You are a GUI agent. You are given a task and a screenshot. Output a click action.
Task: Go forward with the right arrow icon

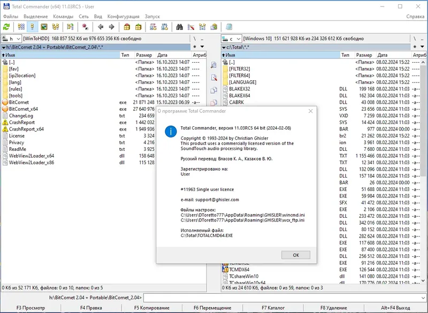point(111,27)
